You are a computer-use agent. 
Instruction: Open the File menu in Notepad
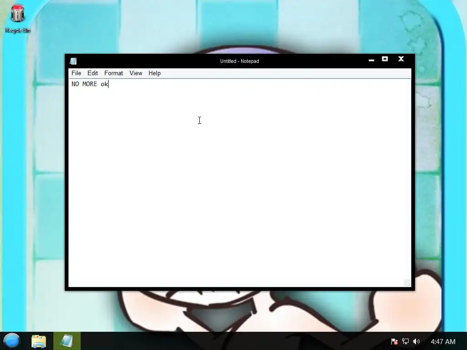pyautogui.click(x=76, y=73)
